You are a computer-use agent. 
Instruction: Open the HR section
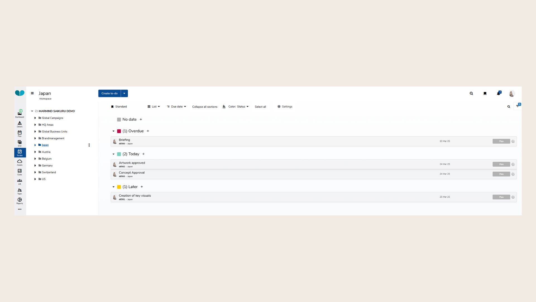pyautogui.click(x=20, y=181)
